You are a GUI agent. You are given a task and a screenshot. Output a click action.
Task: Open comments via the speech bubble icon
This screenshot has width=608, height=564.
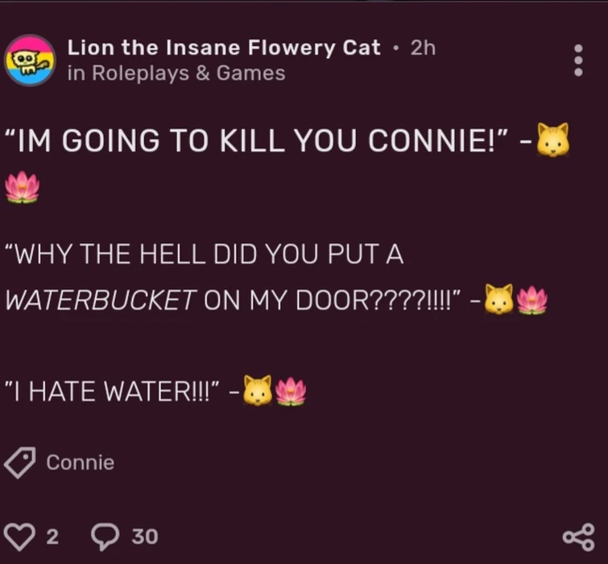click(102, 536)
